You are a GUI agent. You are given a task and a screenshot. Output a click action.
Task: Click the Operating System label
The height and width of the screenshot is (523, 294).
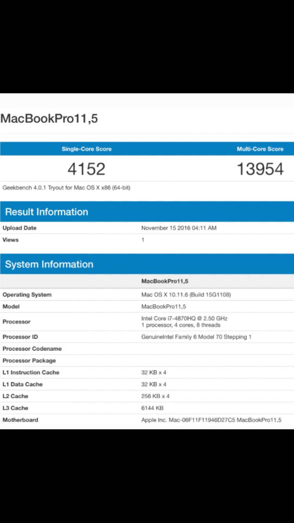(x=27, y=294)
